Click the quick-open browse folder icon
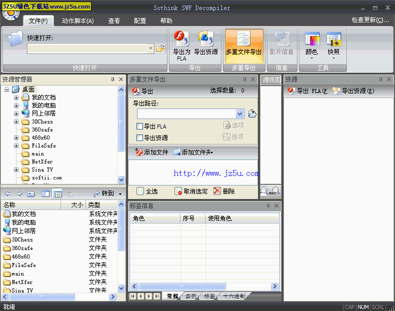This screenshot has width=395, height=311. 160,48
